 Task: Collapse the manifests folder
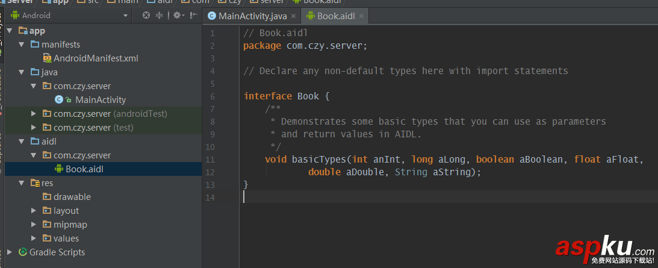click(x=22, y=45)
